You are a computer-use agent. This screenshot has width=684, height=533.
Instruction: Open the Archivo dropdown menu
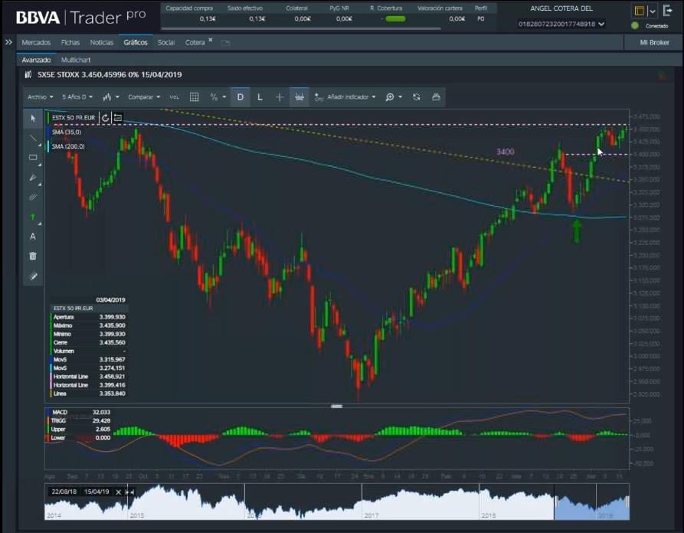pyautogui.click(x=40, y=96)
